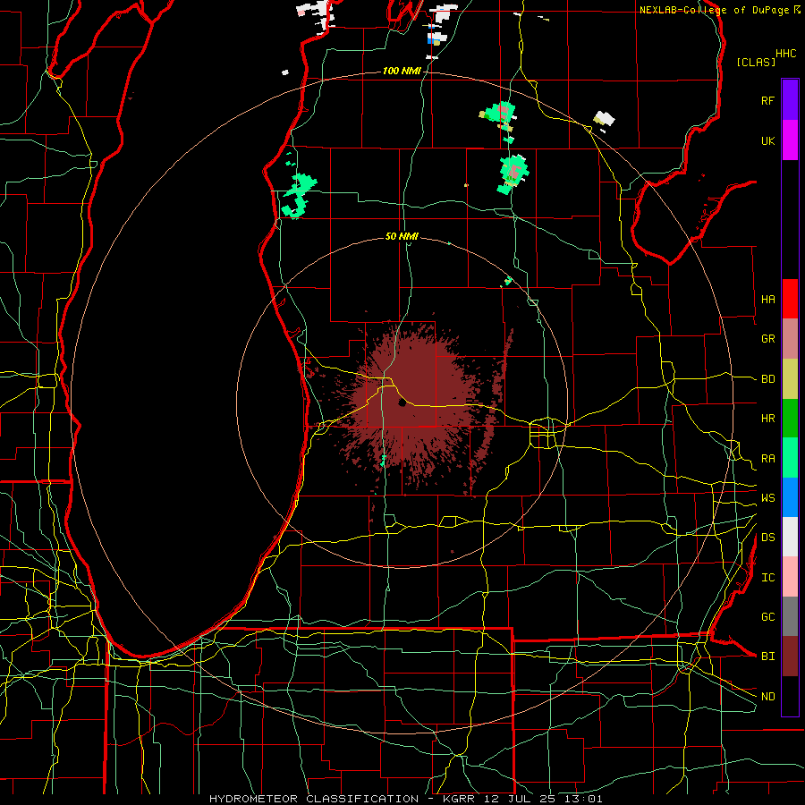The image size is (805, 805).
Task: Click the IC legend label text
Action: (767, 578)
